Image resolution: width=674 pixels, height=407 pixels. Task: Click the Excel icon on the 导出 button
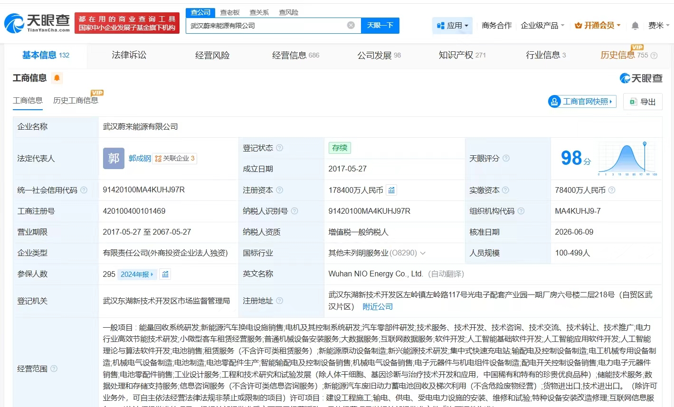pyautogui.click(x=633, y=102)
